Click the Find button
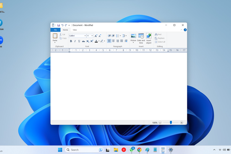This screenshot has height=154, width=231. 158,34
